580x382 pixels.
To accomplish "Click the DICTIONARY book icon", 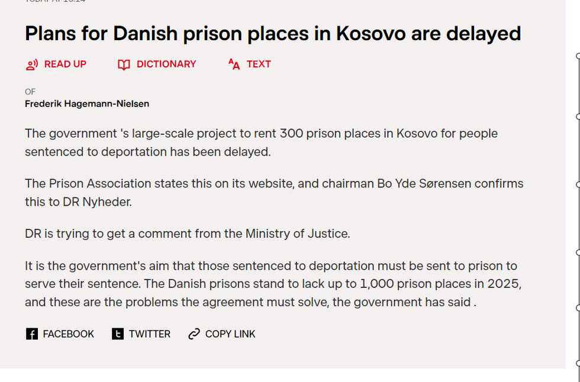I will [124, 64].
